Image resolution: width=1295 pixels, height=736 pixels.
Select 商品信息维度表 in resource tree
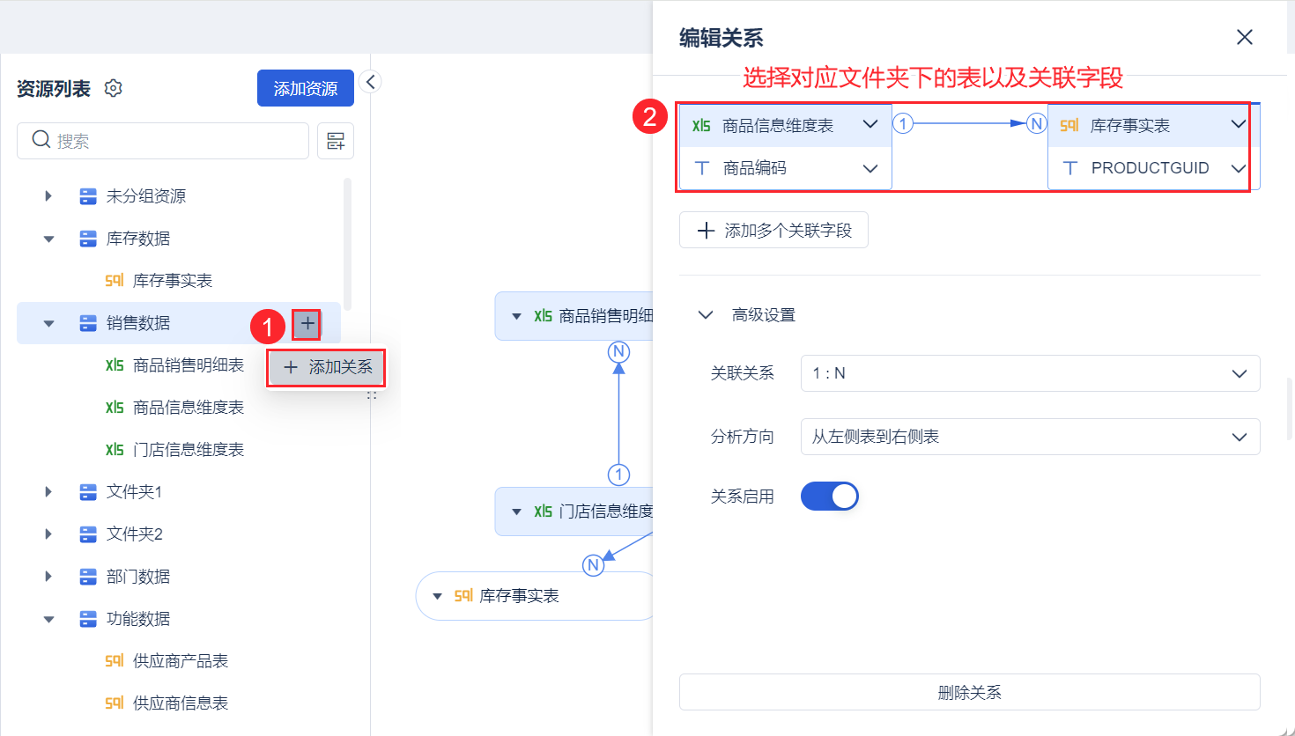coord(189,408)
